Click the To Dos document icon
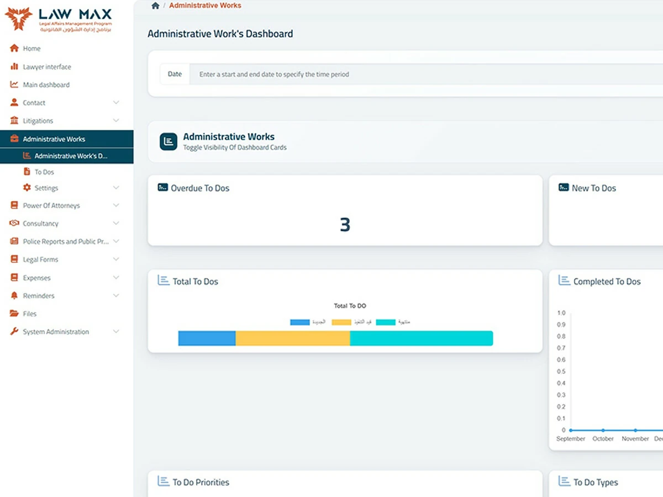This screenshot has height=497, width=663. [x=27, y=172]
